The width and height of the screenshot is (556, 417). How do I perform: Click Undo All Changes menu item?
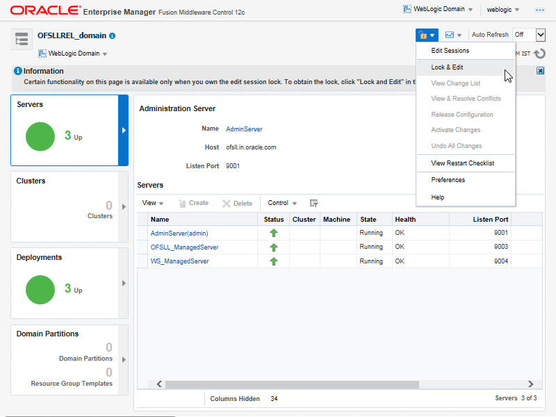pyautogui.click(x=465, y=146)
